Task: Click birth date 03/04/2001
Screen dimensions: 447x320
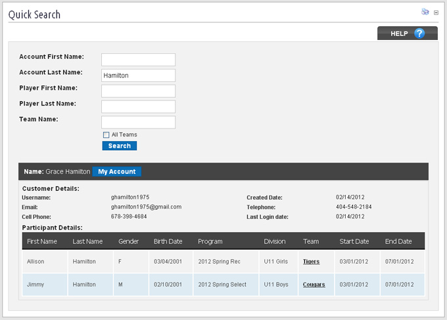Action: (168, 262)
